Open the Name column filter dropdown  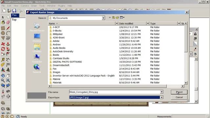click(117, 24)
